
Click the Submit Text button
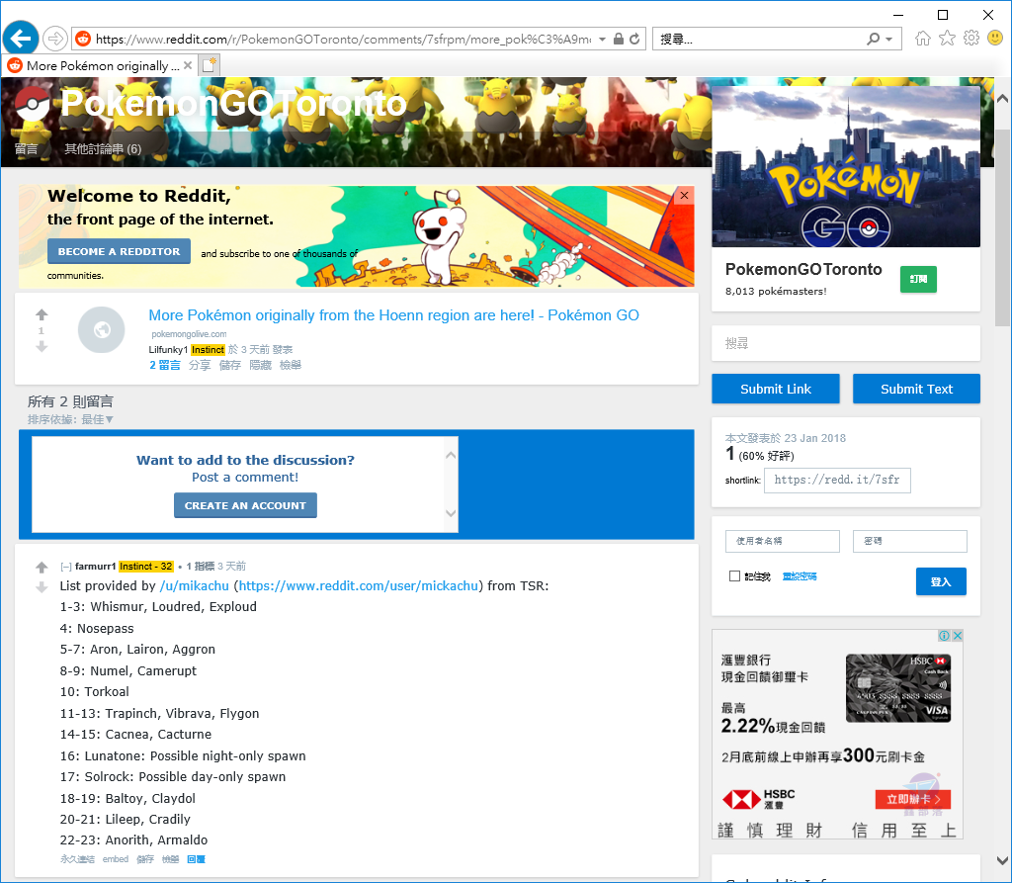pyautogui.click(x=916, y=389)
